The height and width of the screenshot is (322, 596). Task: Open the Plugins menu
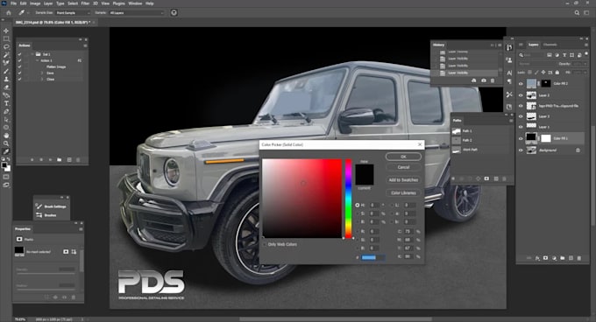pyautogui.click(x=118, y=3)
